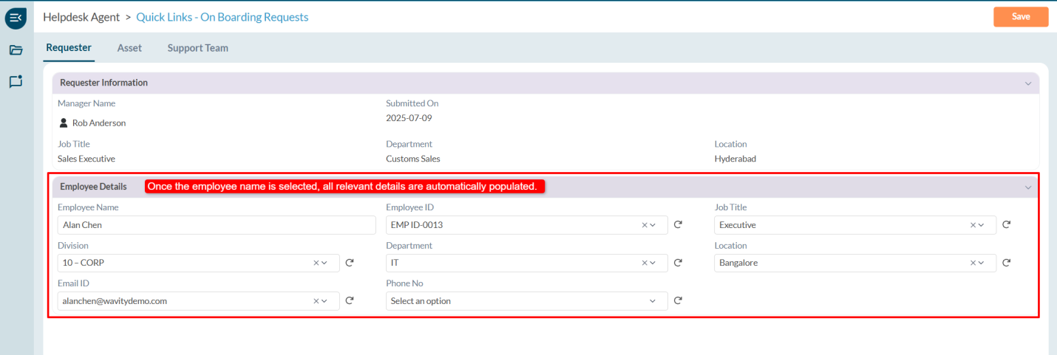Refresh the Email ID field
The width and height of the screenshot is (1057, 355).
tap(350, 300)
